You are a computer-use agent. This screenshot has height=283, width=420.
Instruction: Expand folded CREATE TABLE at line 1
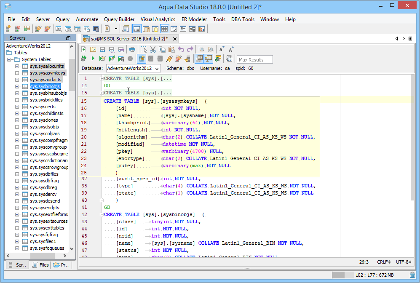[x=102, y=78]
